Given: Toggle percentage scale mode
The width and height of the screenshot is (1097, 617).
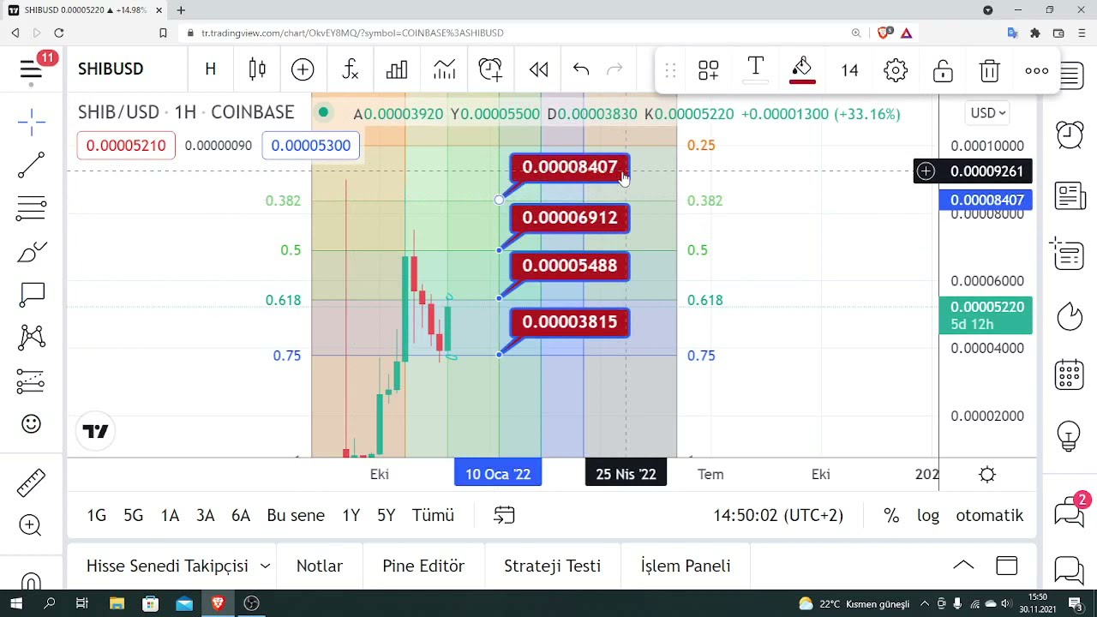Looking at the screenshot, I should (x=891, y=515).
